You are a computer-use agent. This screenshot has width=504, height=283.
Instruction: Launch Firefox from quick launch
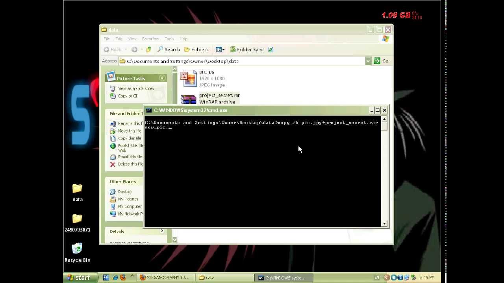123,277
